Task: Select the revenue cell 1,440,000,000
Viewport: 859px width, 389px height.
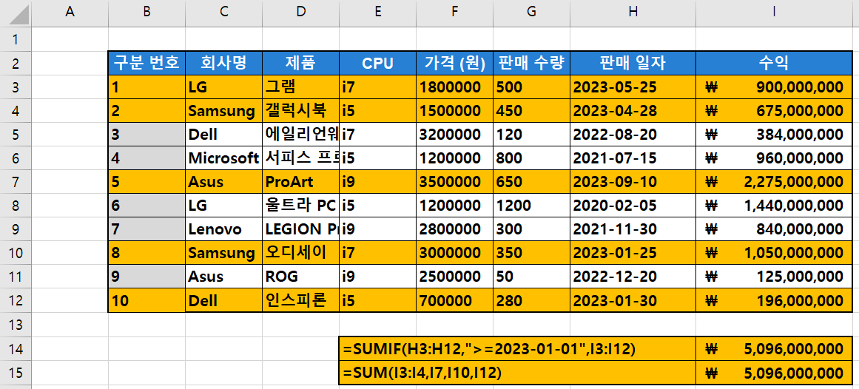Action: click(774, 206)
